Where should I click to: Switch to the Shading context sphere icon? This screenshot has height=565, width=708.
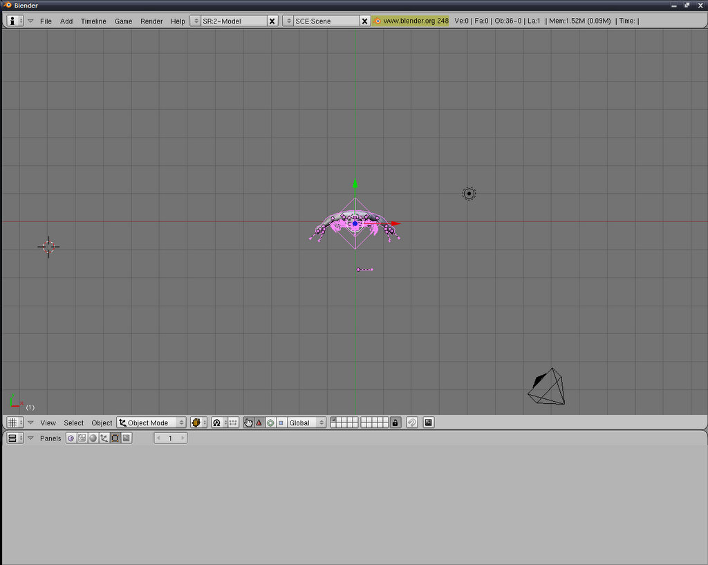click(x=93, y=438)
